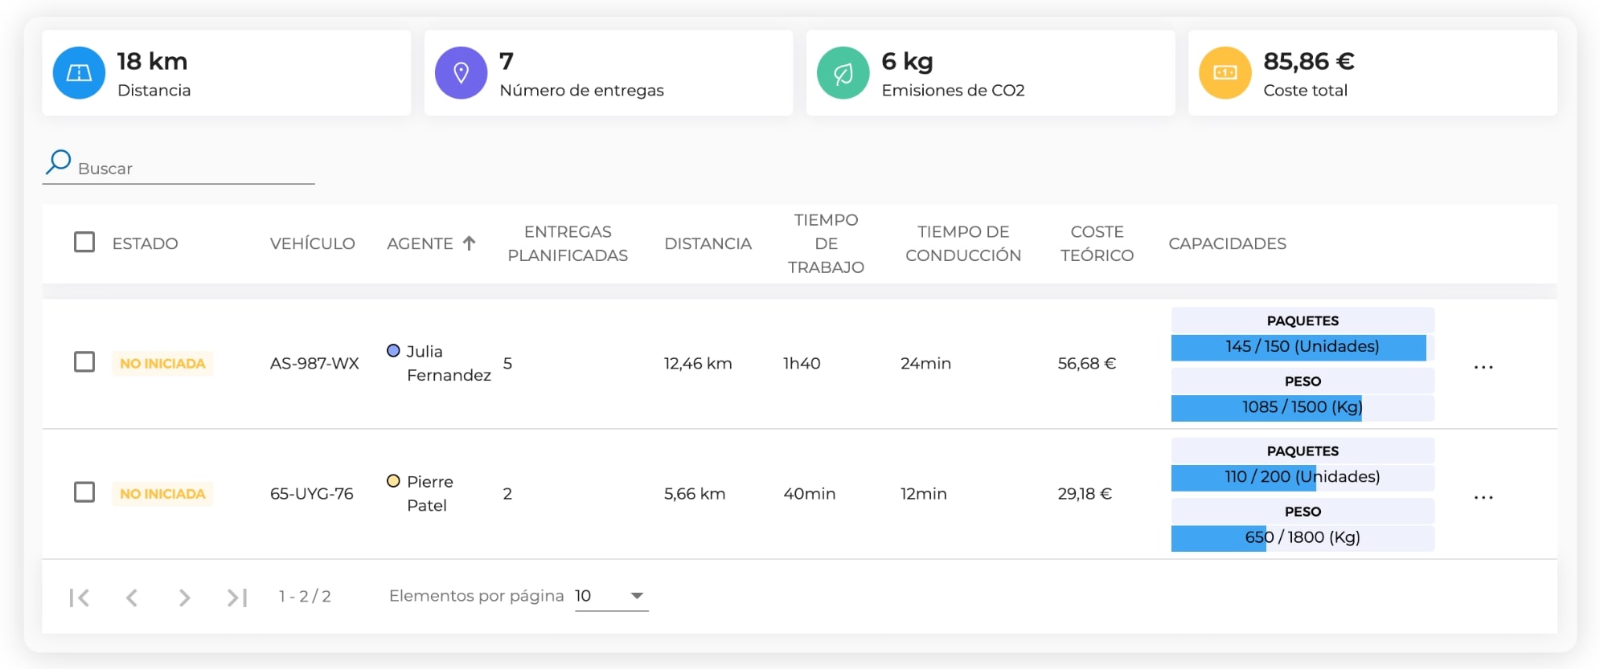The image size is (1600, 669).
Task: Click the ESTADO column header
Action: (x=145, y=243)
